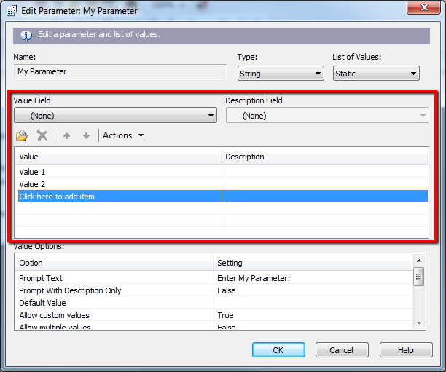Click the Value Options scrollbar thumb
Image resolution: width=446 pixels, height=372 pixels.
(x=419, y=276)
